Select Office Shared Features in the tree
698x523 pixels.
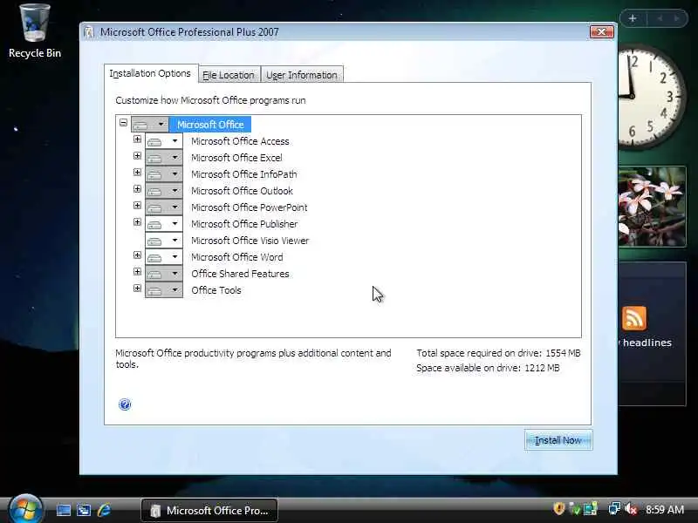click(241, 274)
